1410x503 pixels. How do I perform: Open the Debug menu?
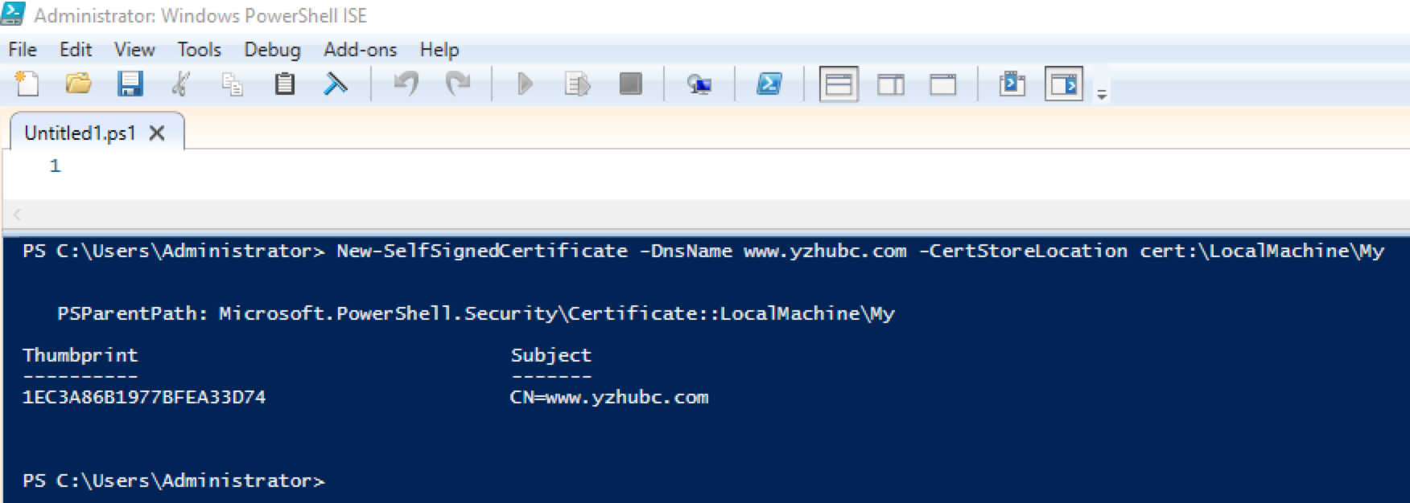[272, 50]
